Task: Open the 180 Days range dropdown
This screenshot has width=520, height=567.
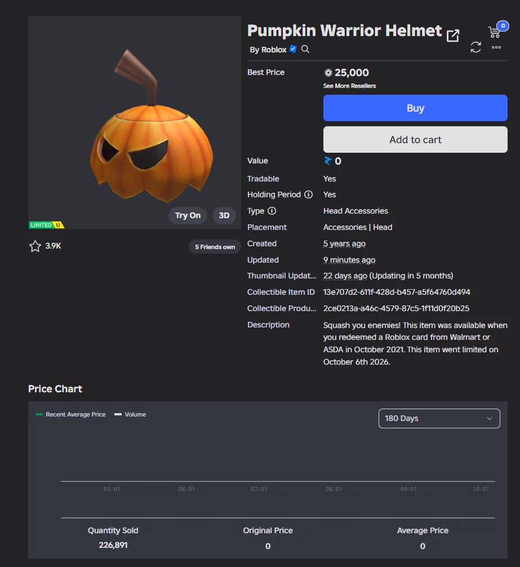Action: pos(439,418)
